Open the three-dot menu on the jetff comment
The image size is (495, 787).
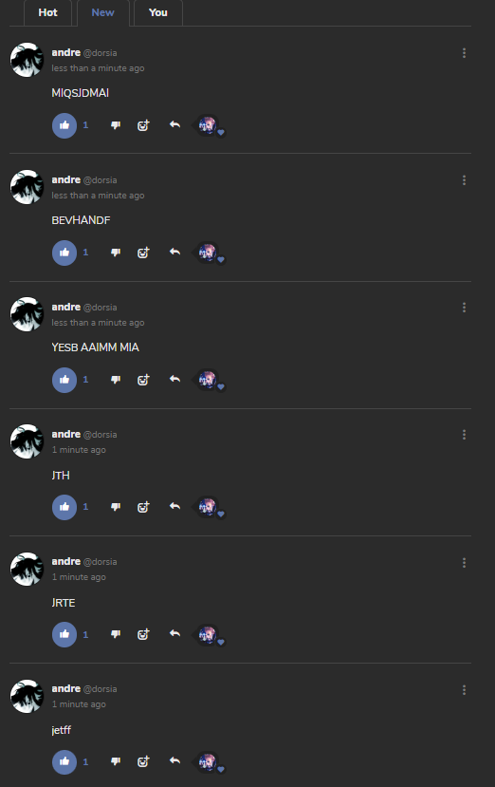pos(464,690)
